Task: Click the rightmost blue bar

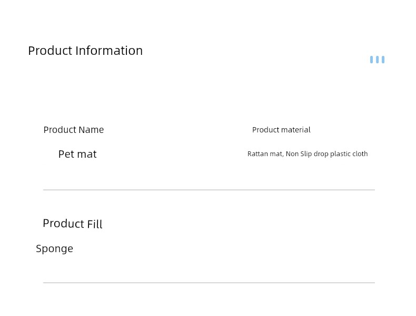Action: [383, 60]
